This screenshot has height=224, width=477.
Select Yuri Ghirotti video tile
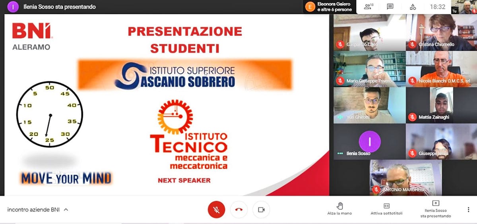369,105
